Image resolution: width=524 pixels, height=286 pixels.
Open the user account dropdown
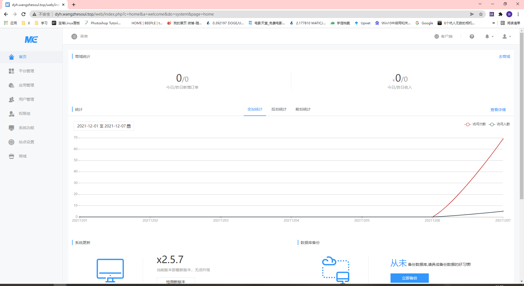tap(507, 36)
